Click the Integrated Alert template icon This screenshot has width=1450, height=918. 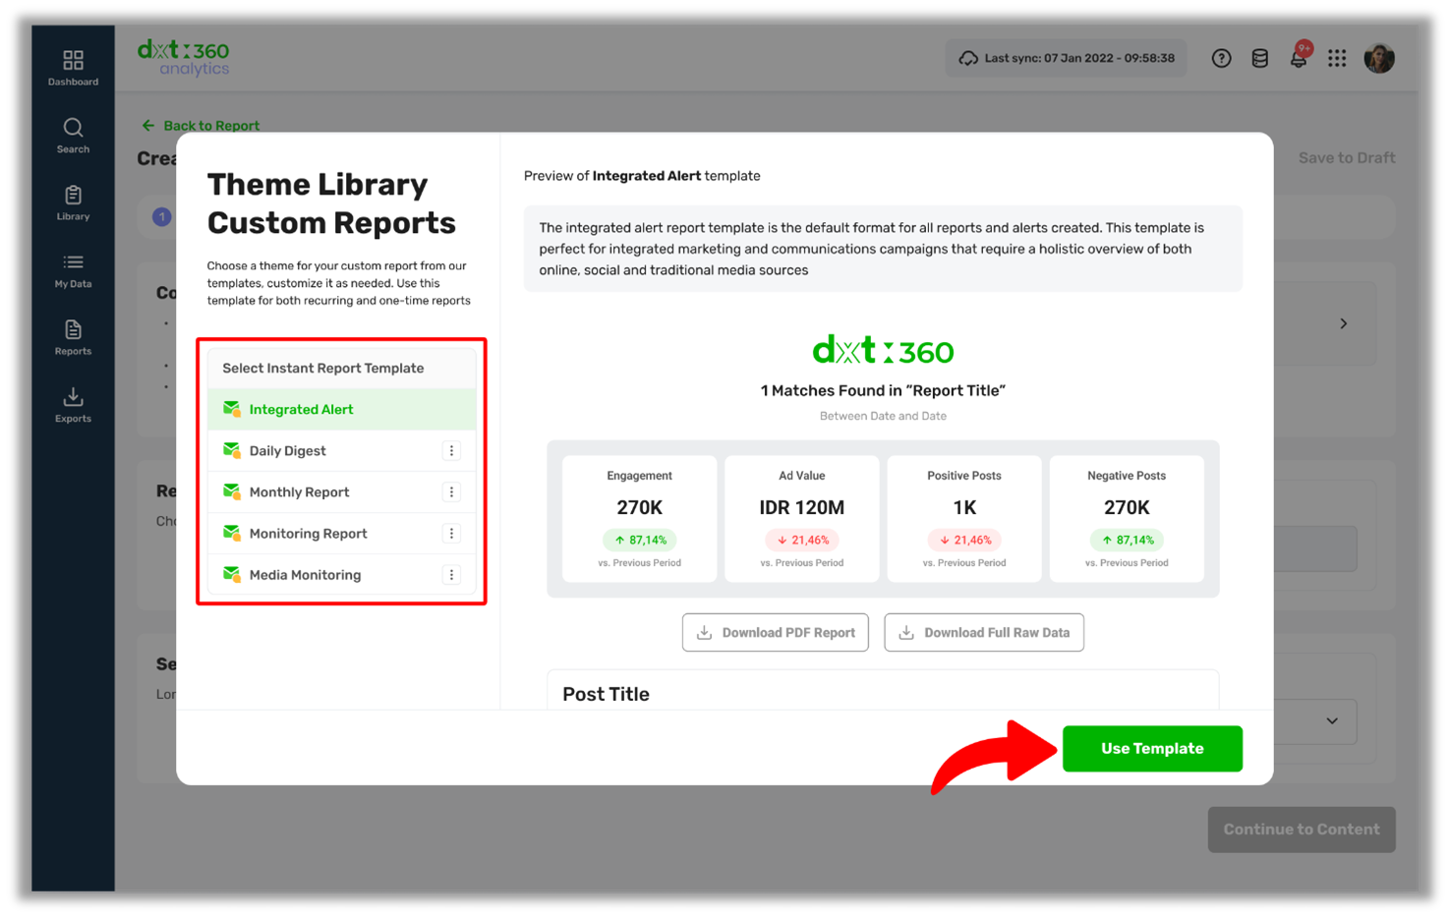point(232,409)
